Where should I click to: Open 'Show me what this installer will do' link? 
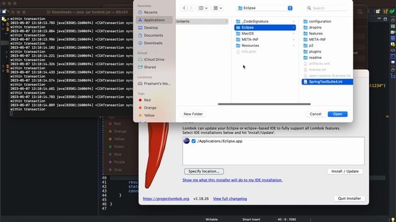[x=233, y=180]
